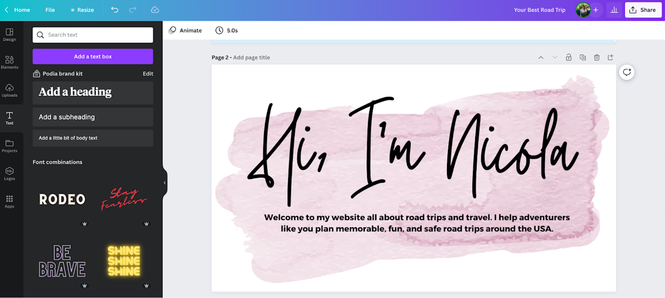This screenshot has height=298, width=665.
Task: Add a new page icon
Action: [611, 58]
